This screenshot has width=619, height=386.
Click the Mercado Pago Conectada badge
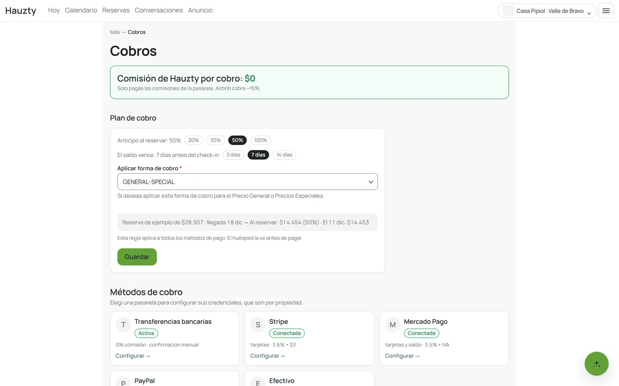[421, 333]
